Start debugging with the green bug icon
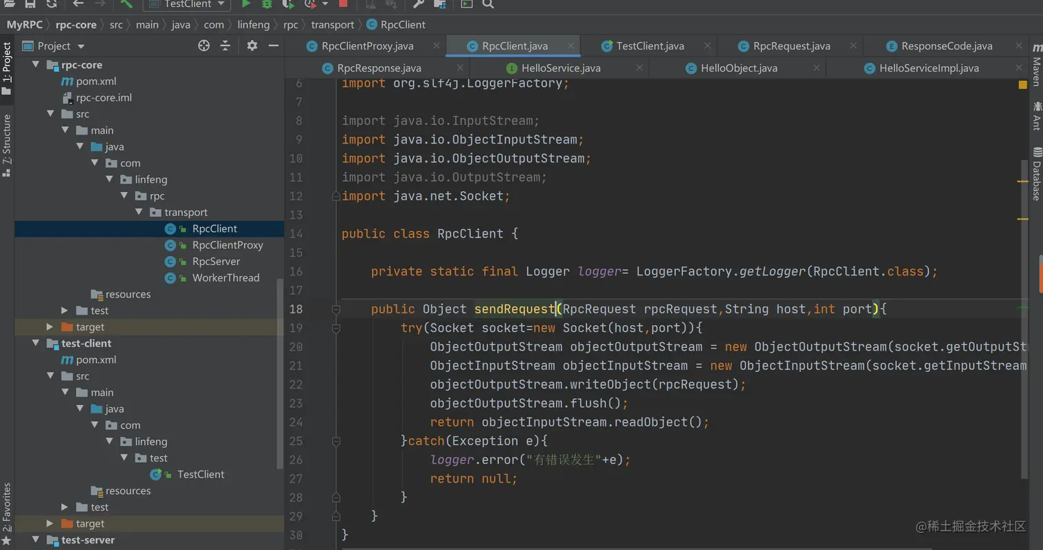The width and height of the screenshot is (1043, 550). [267, 4]
